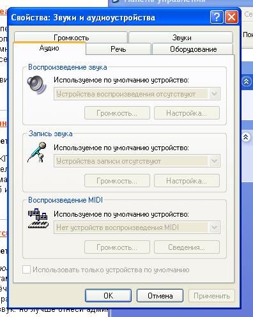The image size is (253, 317).
Task: Click Настройка... button under recording device
Action: [187, 181]
